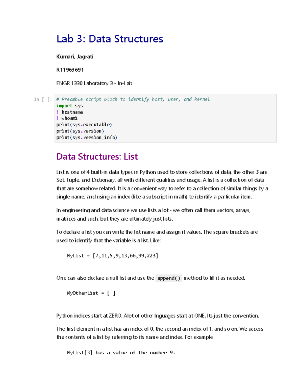The height and width of the screenshot is (392, 303).
Task: Click the ! whoami command line
Action: click(67, 118)
